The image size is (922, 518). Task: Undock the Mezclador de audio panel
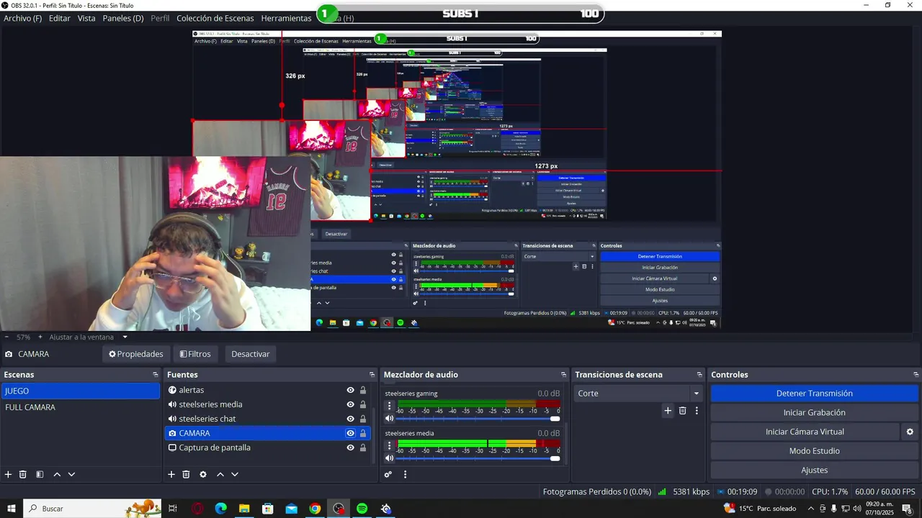[x=563, y=375]
